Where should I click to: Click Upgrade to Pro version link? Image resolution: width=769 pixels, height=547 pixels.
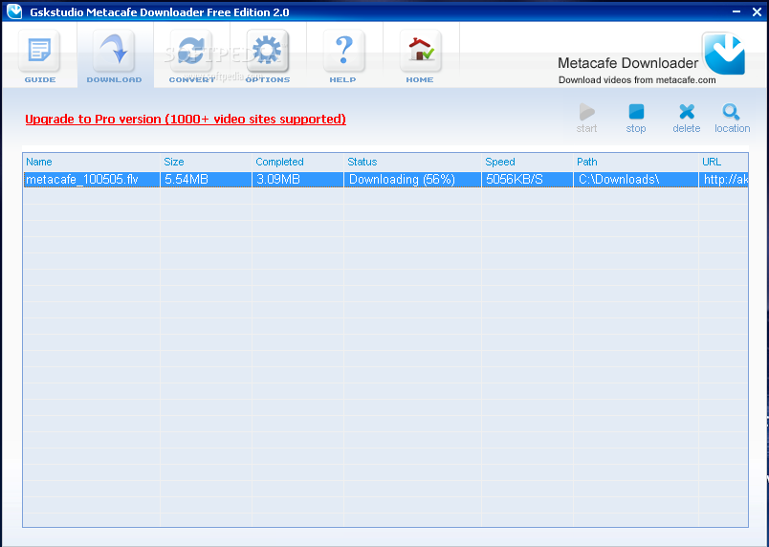pos(186,120)
